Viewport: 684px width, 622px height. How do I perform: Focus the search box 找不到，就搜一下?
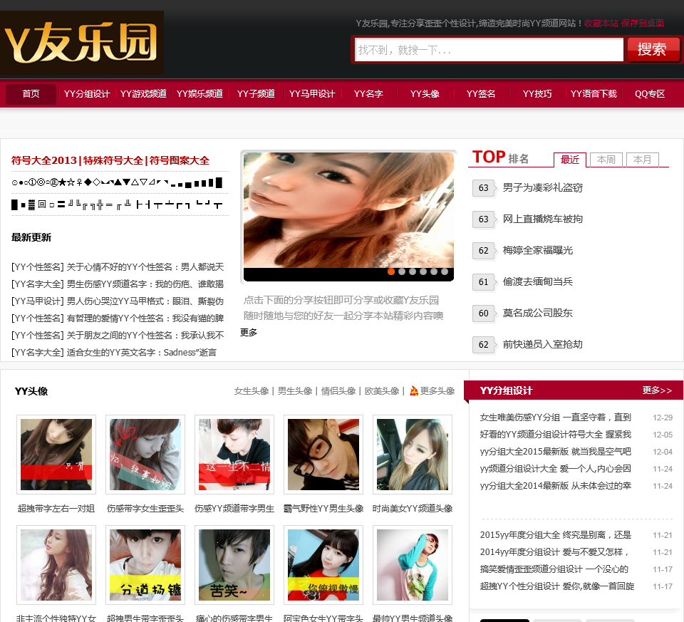point(489,50)
